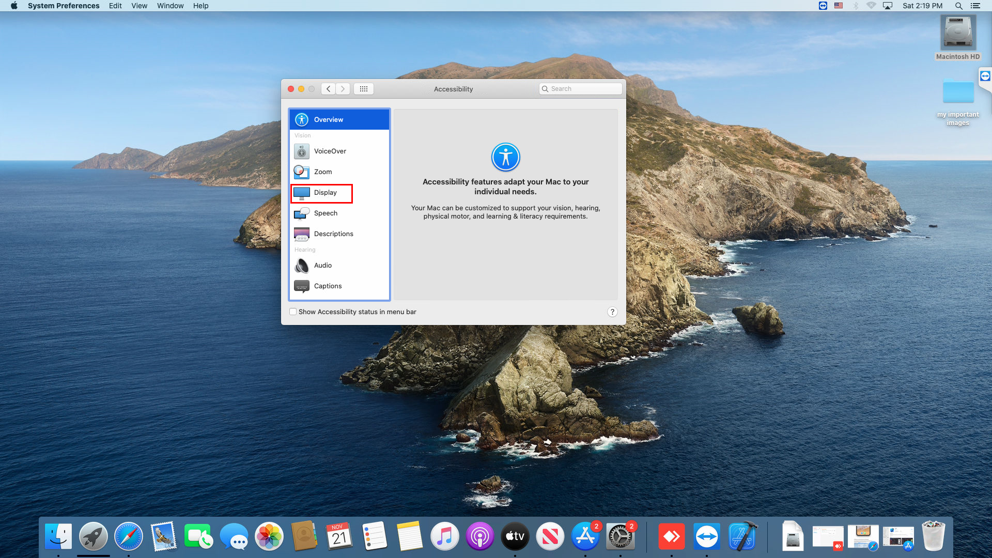992x558 pixels.
Task: Open the System Preferences menu
Action: [64, 6]
